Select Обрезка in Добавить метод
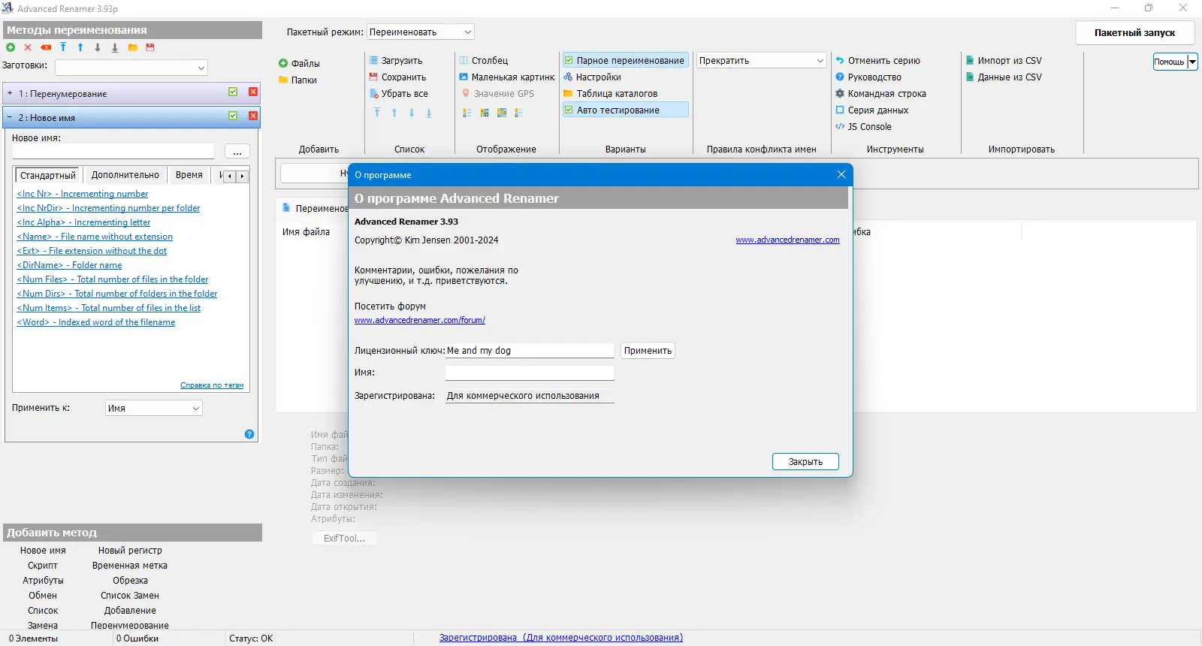 point(130,581)
